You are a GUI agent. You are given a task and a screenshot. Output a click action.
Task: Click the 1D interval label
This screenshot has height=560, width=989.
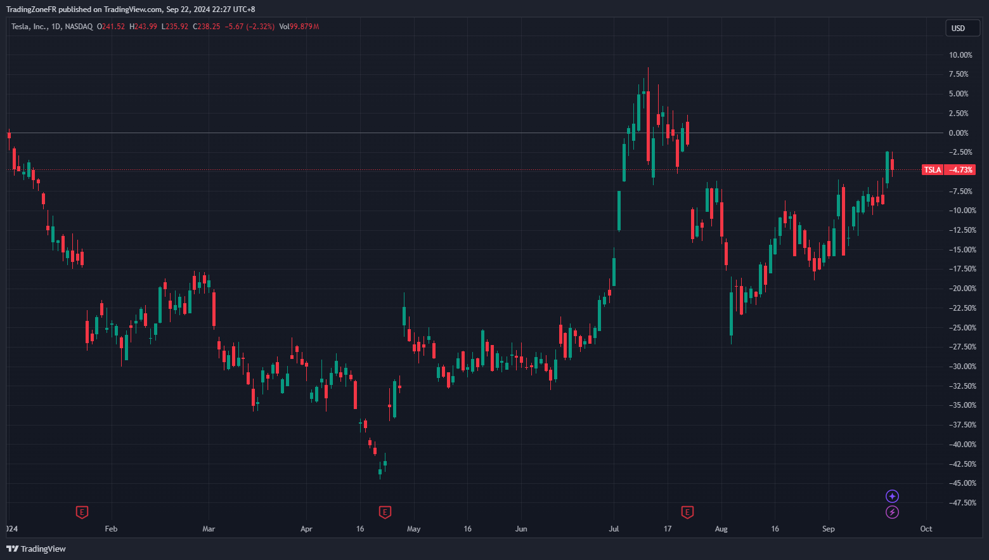pyautogui.click(x=56, y=27)
